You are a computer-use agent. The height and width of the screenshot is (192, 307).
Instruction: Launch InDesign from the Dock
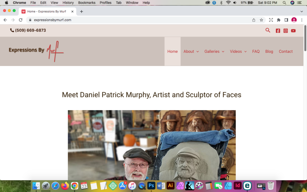pyautogui.click(x=237, y=185)
